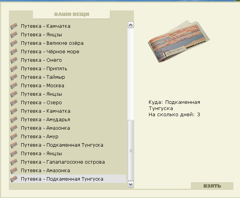The width and height of the screenshot is (240, 198).
Task: Click the Куда: Подкаменная Тунгуска destination text
Action: (x=174, y=105)
